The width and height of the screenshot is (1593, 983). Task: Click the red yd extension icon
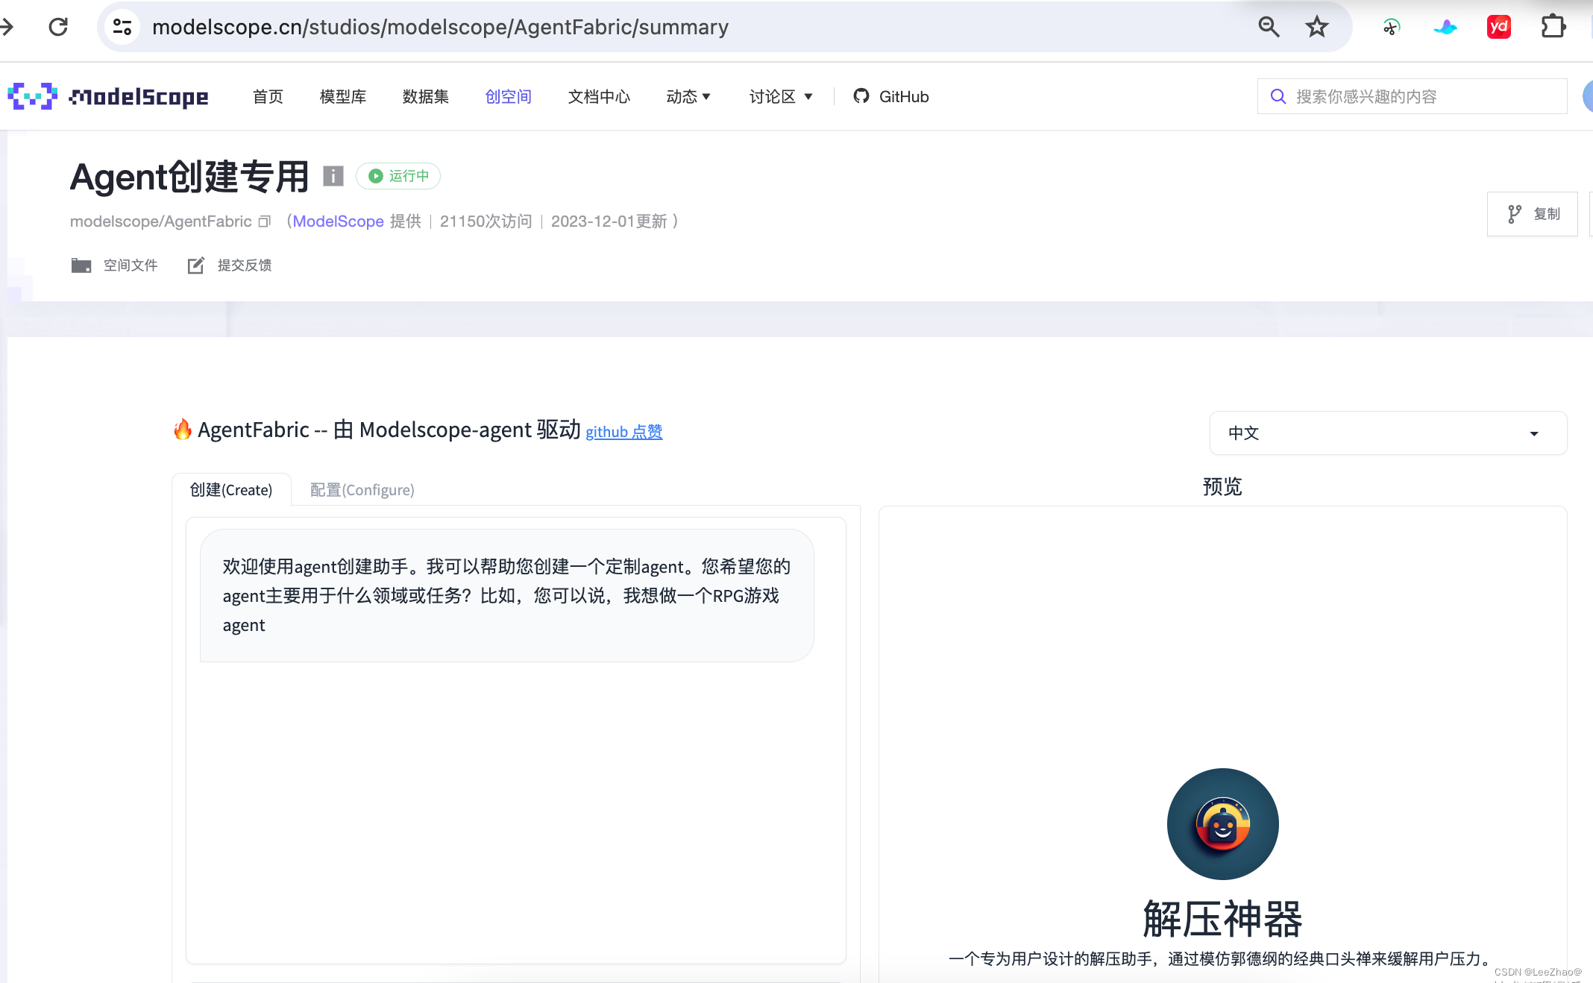[x=1498, y=28]
